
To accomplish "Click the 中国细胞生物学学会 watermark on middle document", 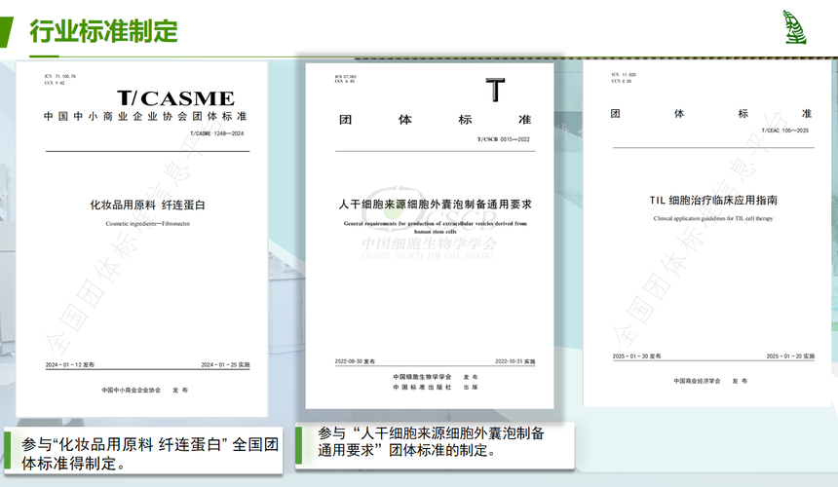I will click(429, 243).
